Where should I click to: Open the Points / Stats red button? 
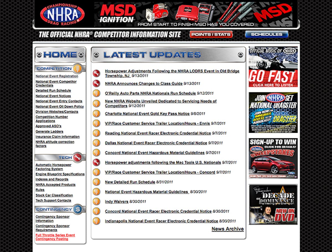point(211,35)
